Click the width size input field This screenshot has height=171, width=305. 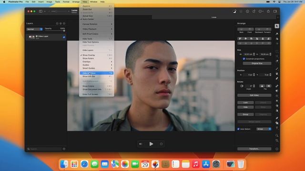click(248, 54)
